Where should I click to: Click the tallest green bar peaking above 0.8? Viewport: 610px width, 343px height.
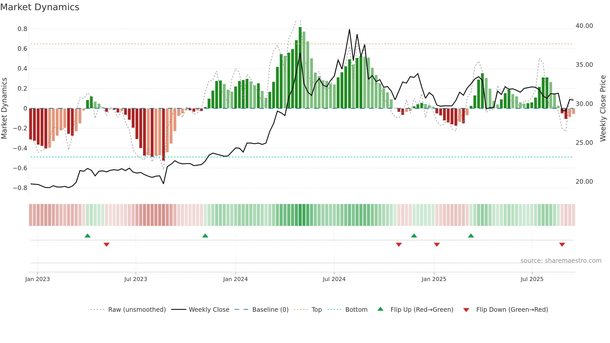coord(300,68)
